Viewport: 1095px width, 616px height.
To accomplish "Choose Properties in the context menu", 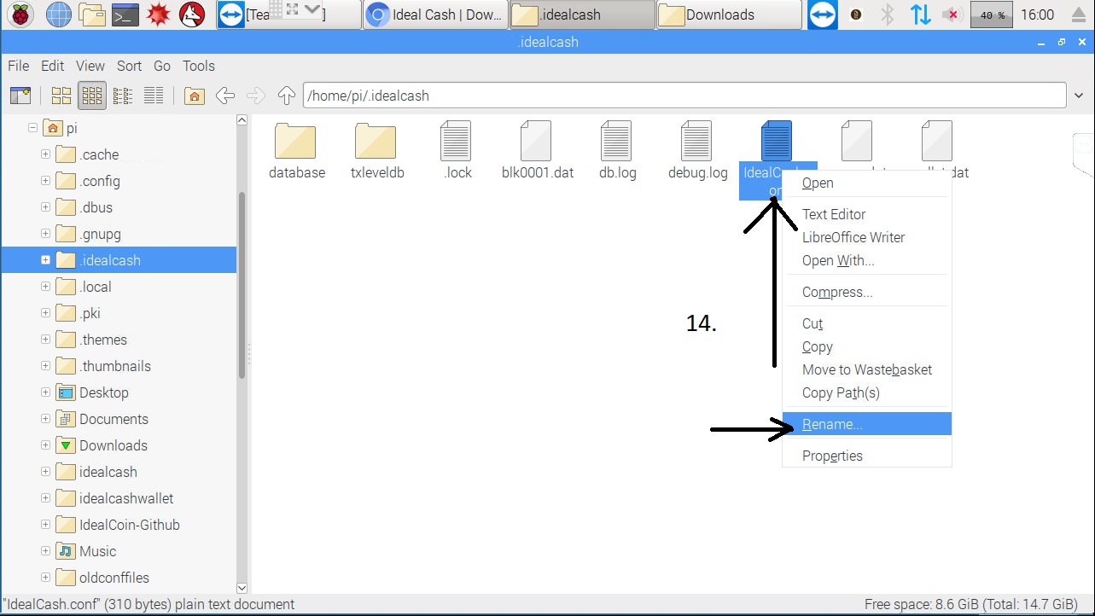I will [867, 456].
